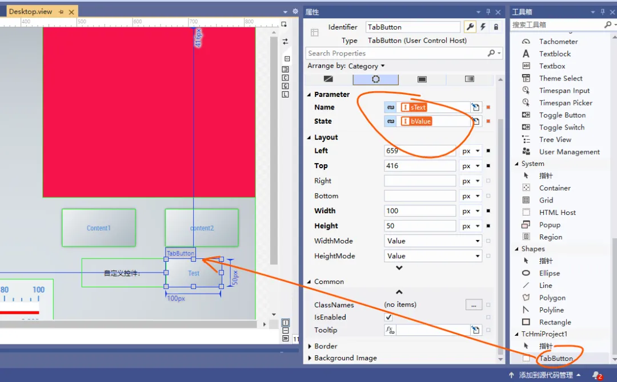
Task: Toggle the IsEnabled checkbox
Action: (x=388, y=317)
